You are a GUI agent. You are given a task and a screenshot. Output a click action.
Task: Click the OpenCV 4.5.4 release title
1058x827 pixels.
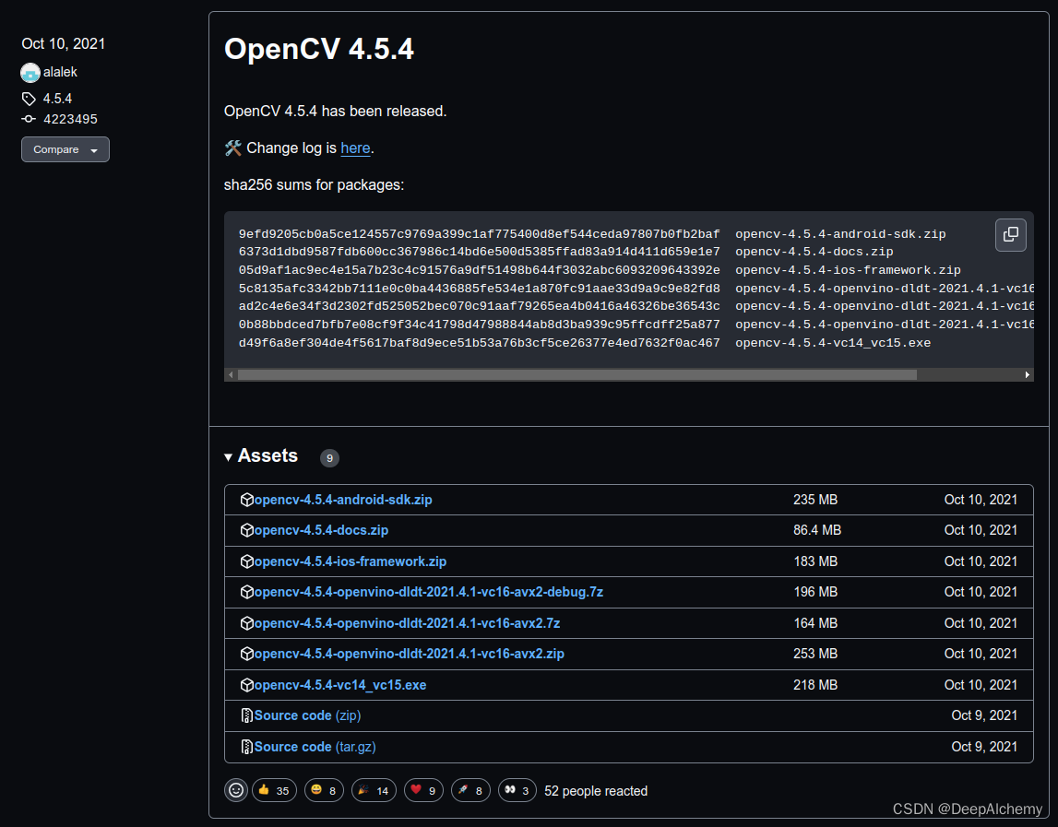coord(319,49)
